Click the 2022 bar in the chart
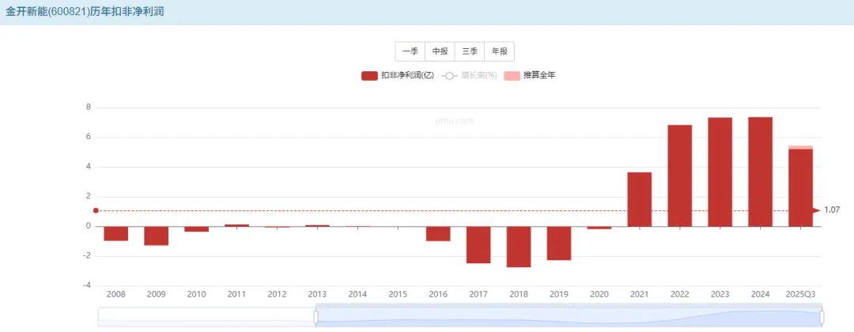The image size is (854, 332). [x=680, y=175]
